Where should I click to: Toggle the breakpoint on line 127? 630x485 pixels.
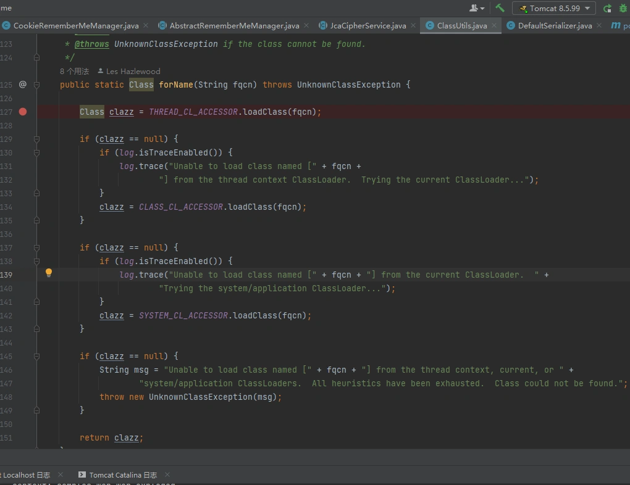click(23, 112)
